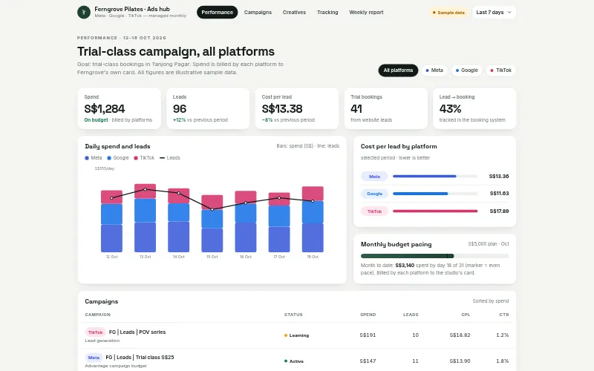The image size is (594, 371).
Task: Sort by the CPL column header
Action: coord(466,315)
